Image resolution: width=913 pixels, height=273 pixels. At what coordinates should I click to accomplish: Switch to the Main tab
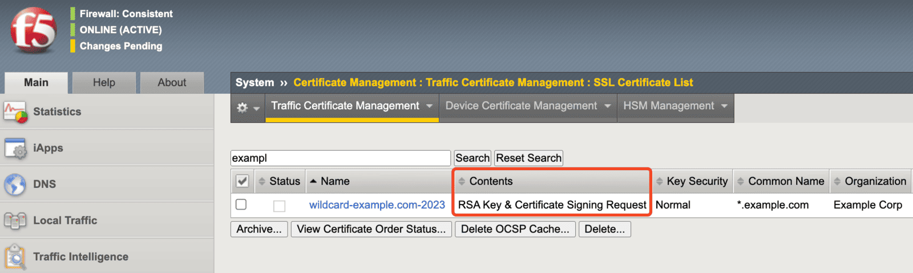tap(36, 83)
